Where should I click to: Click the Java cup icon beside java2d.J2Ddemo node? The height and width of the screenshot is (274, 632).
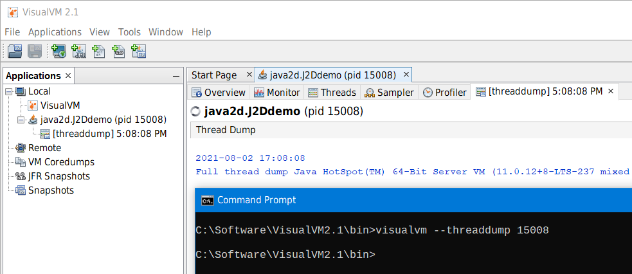(33, 120)
